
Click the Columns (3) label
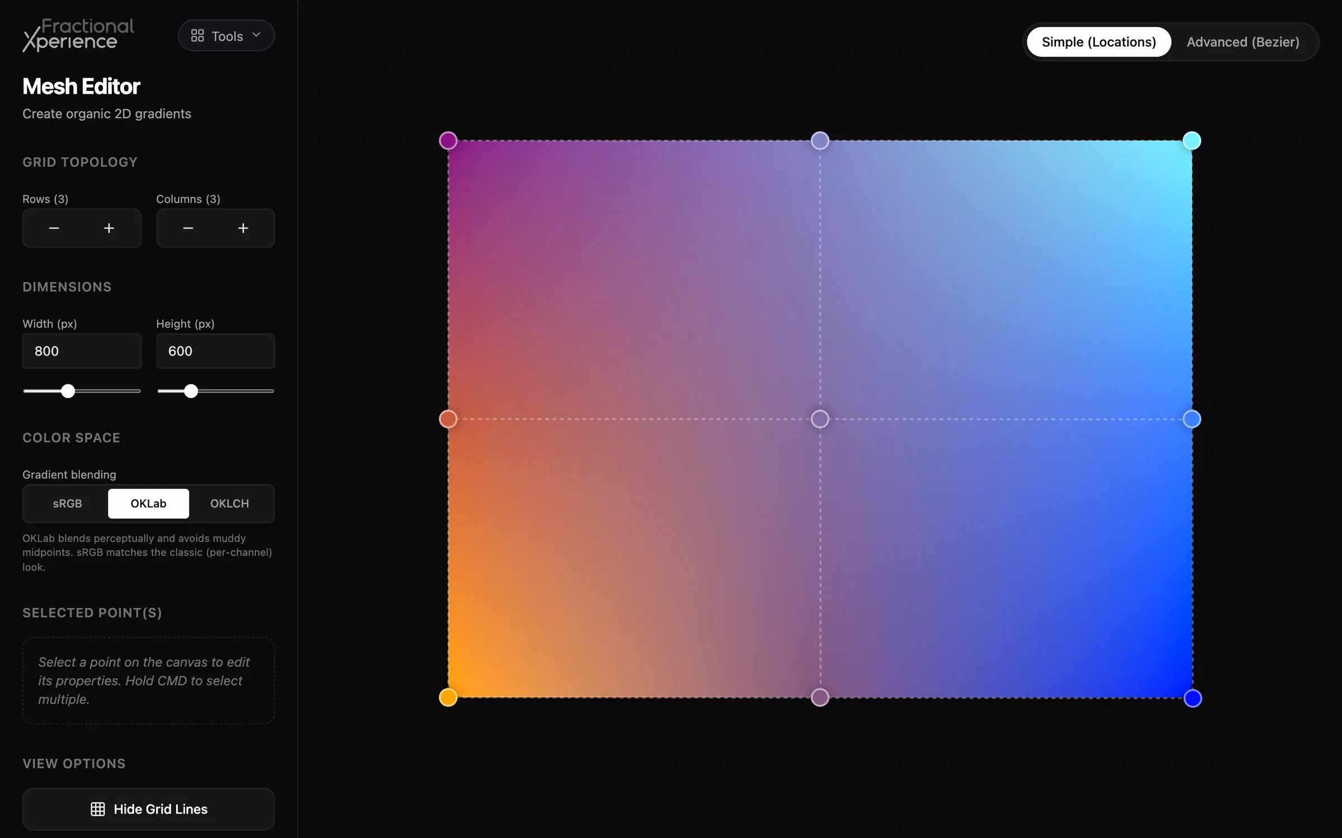coord(188,199)
